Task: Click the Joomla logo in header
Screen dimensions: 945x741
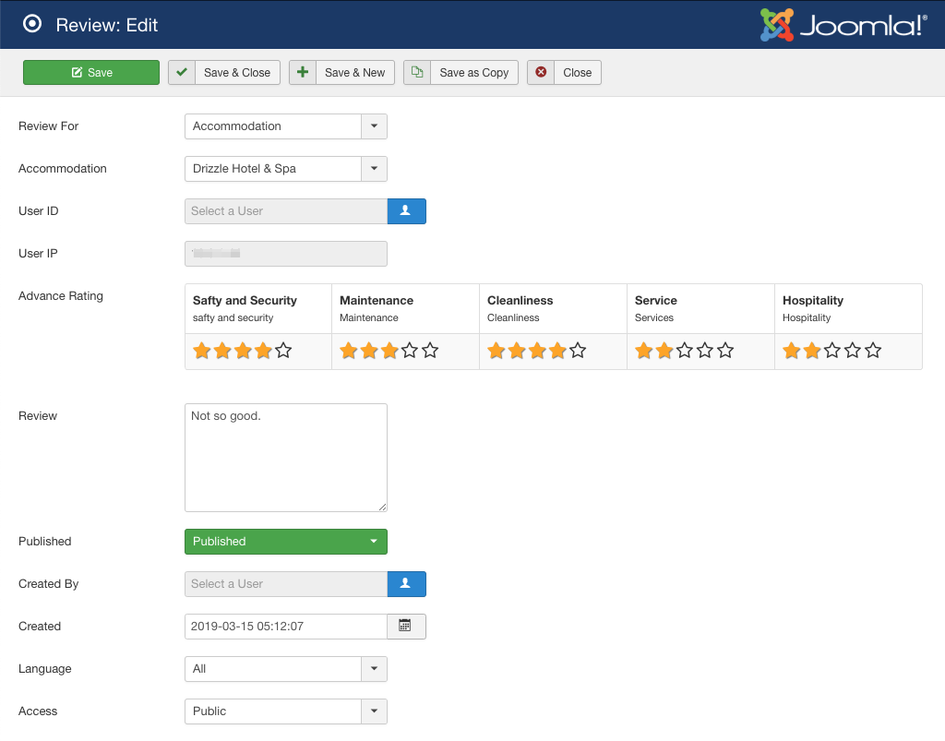Action: point(843,25)
